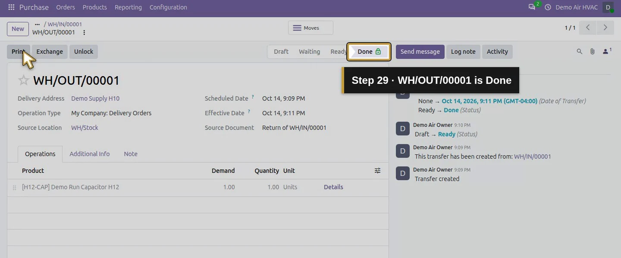Select the Done status stage
This screenshot has width=621, height=258.
tap(369, 52)
